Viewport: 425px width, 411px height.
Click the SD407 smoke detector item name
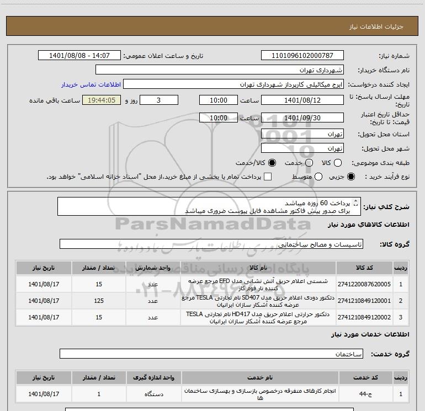click(x=258, y=301)
